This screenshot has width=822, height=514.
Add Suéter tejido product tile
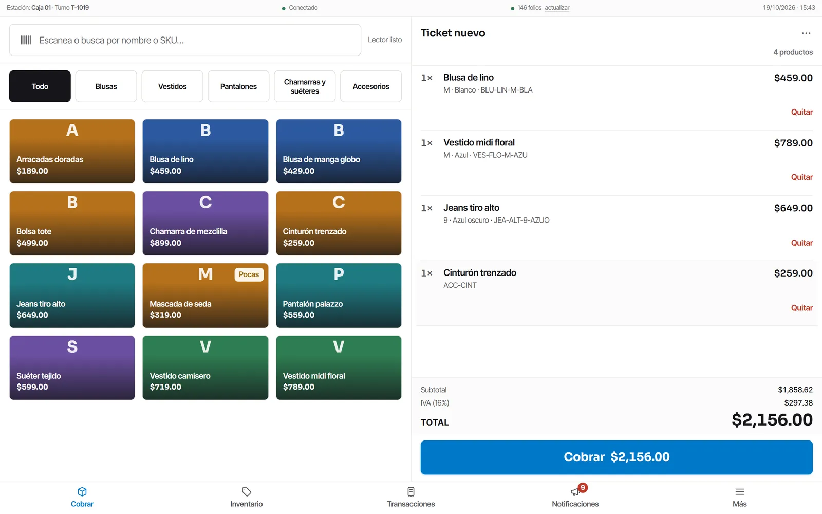pyautogui.click(x=72, y=368)
